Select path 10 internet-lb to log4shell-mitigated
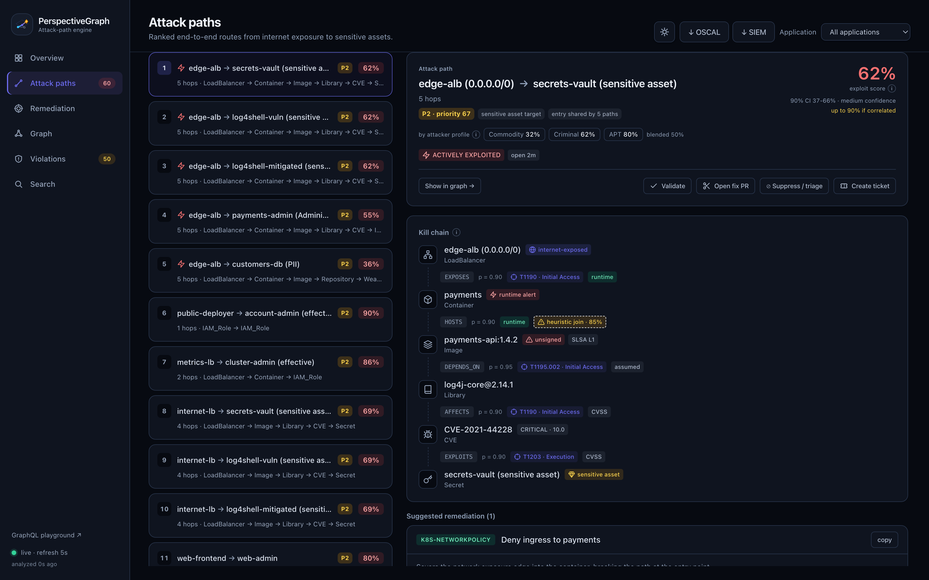929x580 pixels. (270, 516)
